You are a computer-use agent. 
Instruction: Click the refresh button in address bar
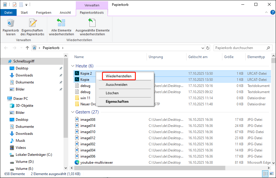pos(208,48)
